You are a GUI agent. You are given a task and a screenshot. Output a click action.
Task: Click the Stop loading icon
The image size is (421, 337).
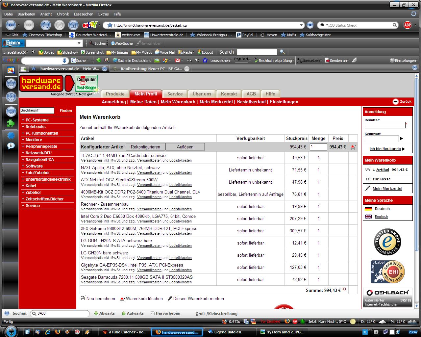click(59, 25)
